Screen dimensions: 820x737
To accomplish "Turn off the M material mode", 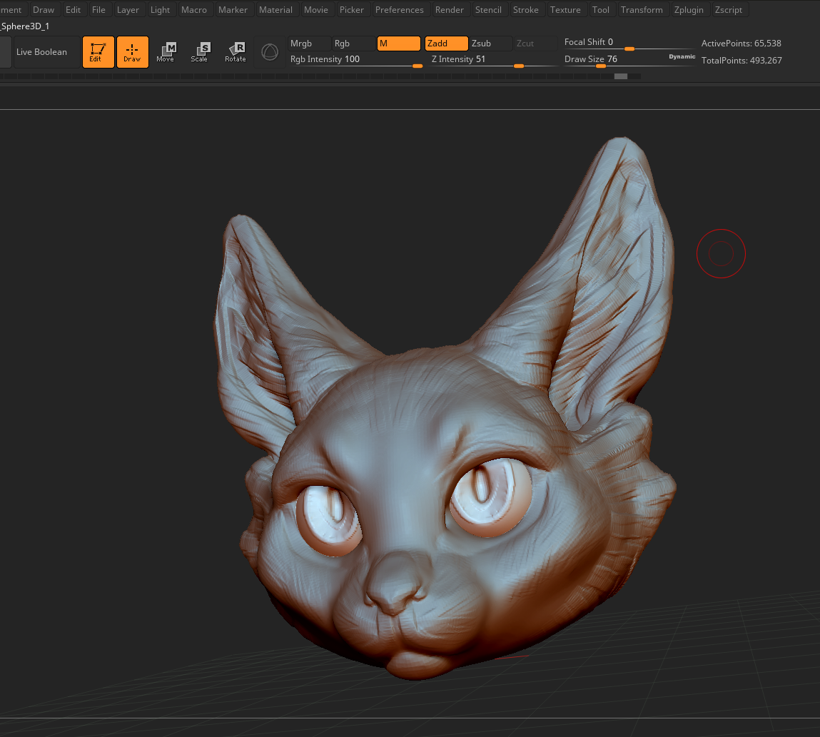I will [398, 44].
